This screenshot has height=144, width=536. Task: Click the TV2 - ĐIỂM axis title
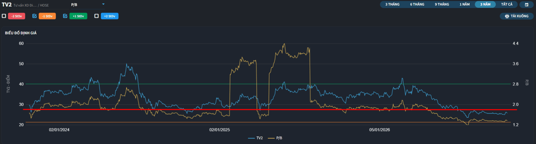coord(8,84)
